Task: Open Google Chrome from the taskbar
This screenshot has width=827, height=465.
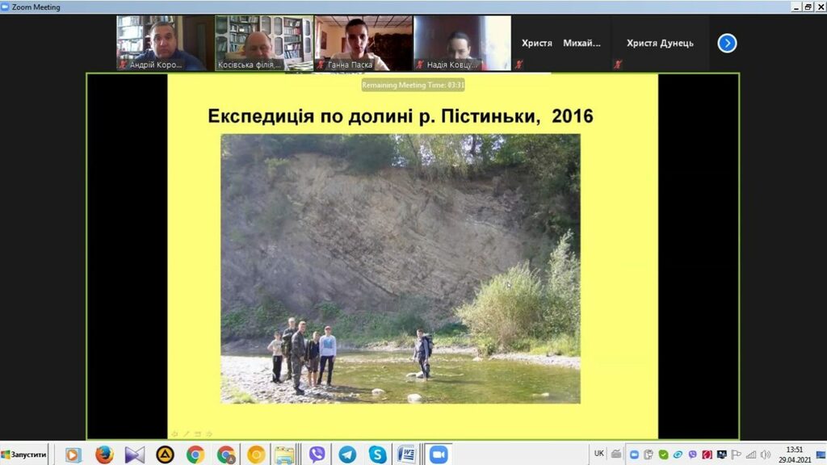Action: [195, 455]
